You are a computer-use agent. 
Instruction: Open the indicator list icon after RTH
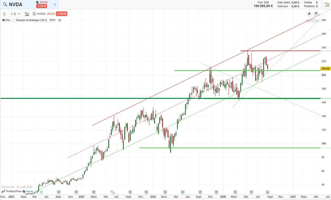60,20
